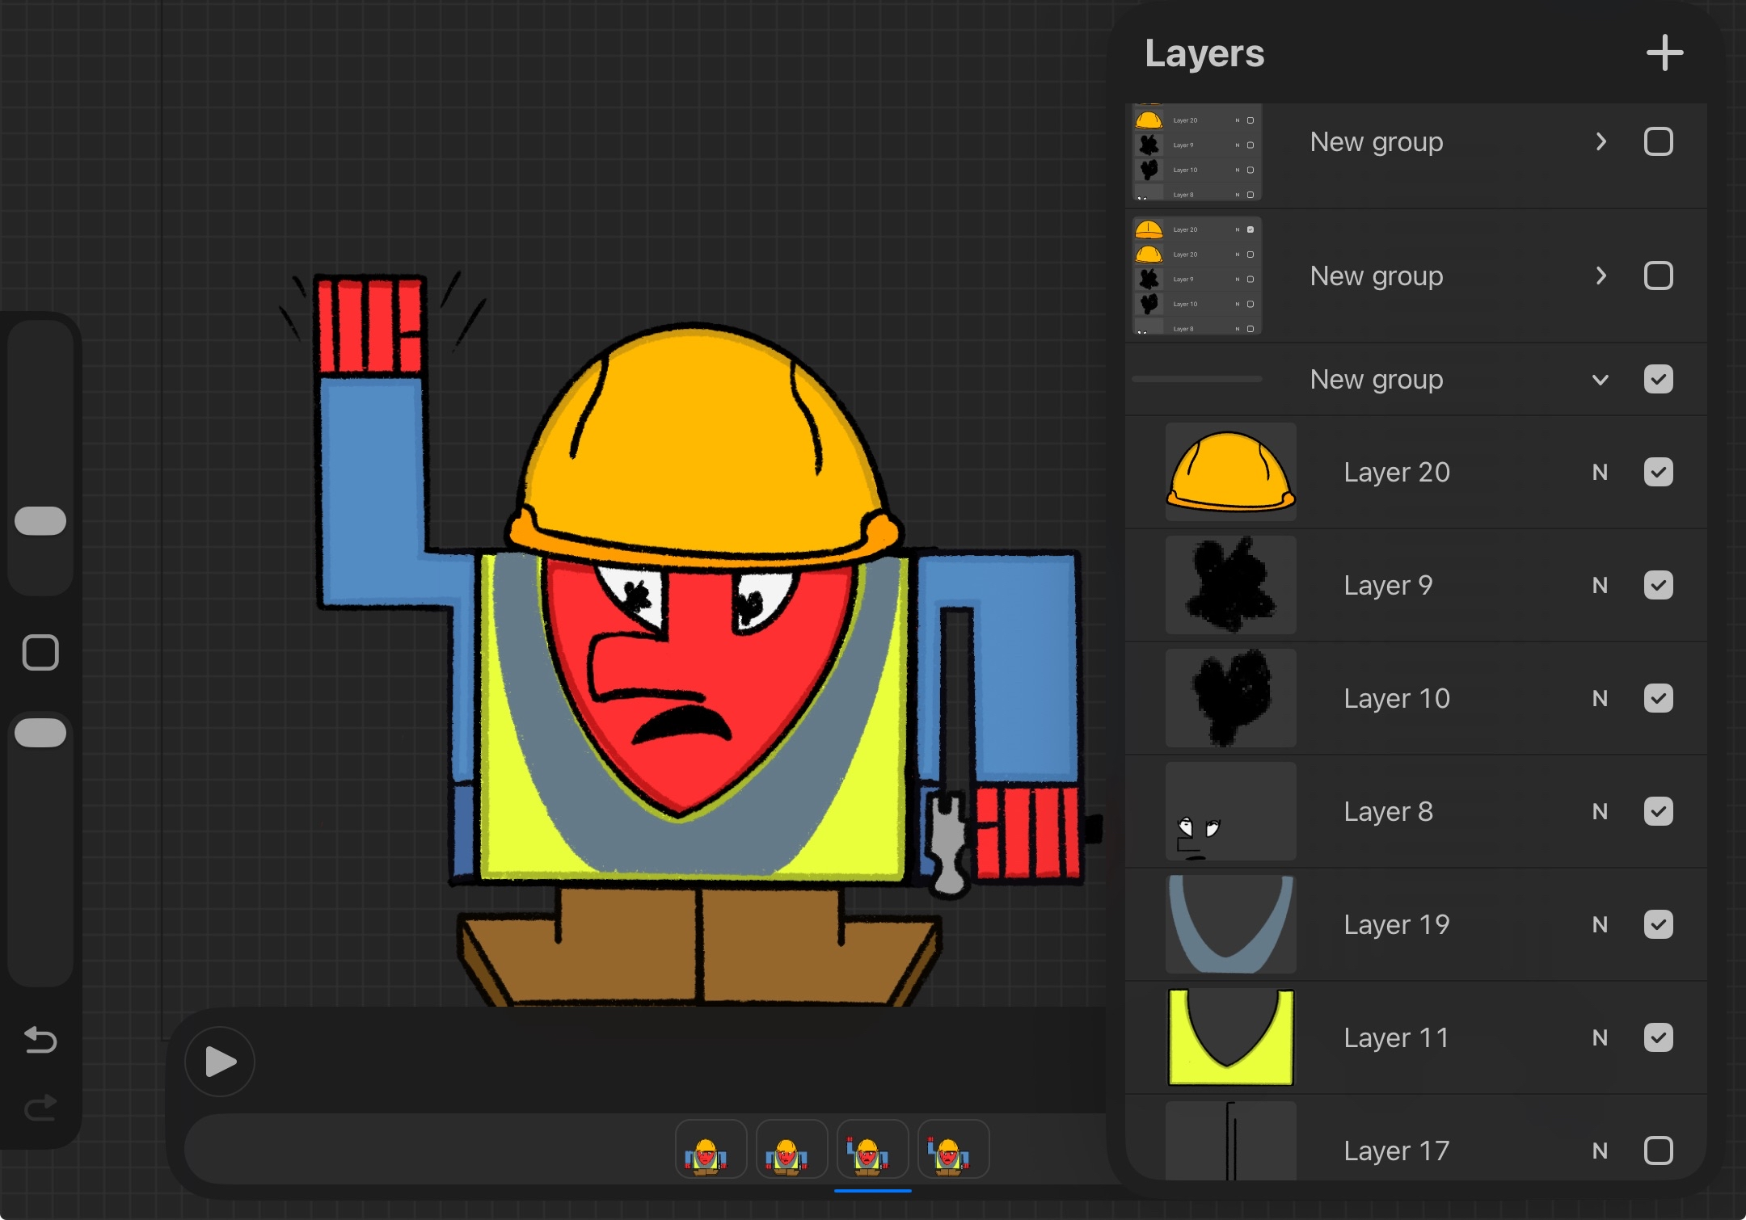Click the redo arrow icon

(x=40, y=1108)
